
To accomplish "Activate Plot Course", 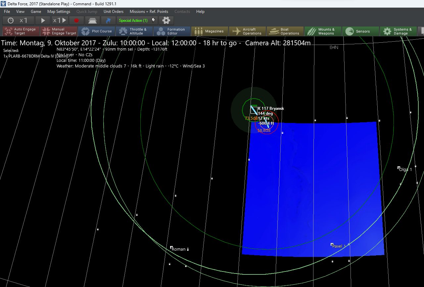I will coord(96,31).
